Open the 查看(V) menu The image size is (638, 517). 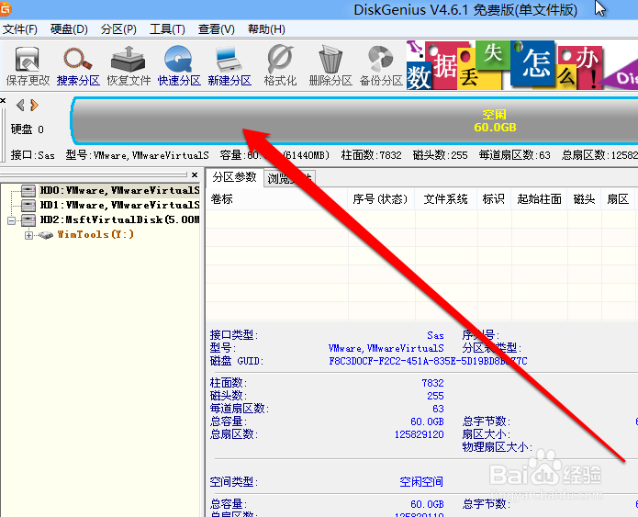[x=217, y=29]
